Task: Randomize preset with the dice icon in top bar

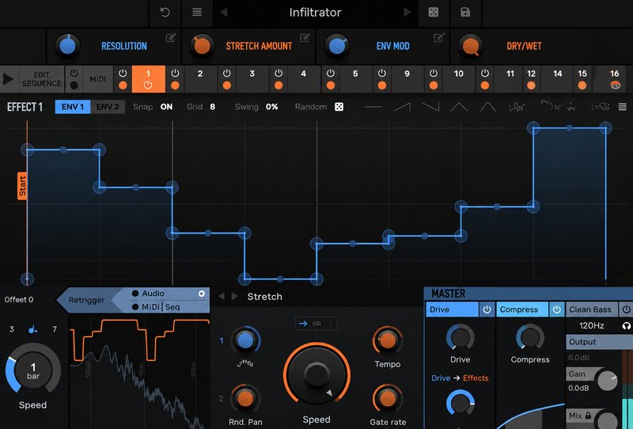Action: 433,13
